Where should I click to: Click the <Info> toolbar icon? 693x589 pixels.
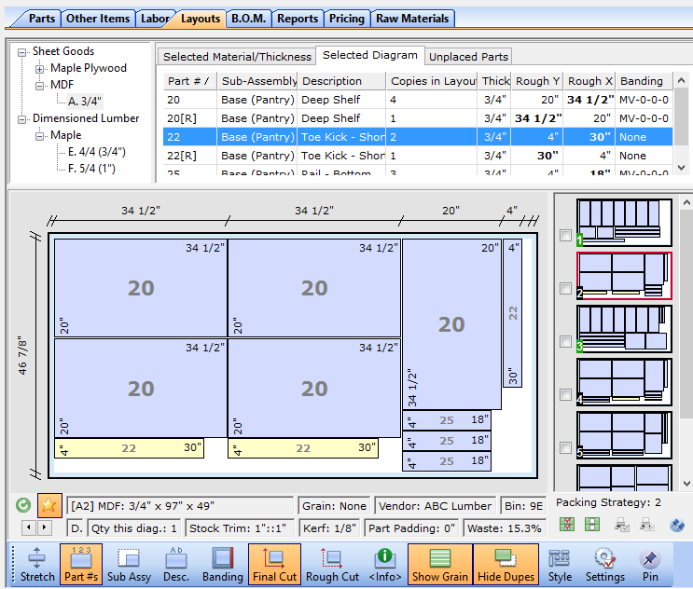pos(385,564)
